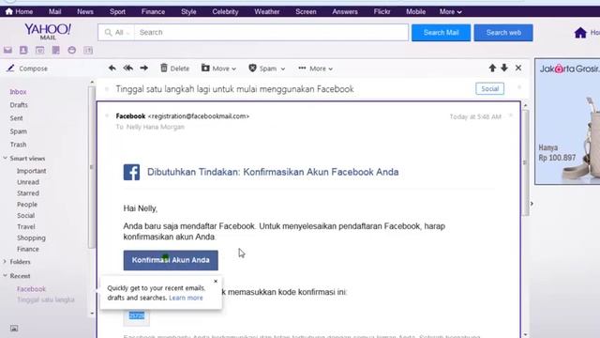The width and height of the screenshot is (600, 338).
Task: Focus the Search input field
Action: pos(271,33)
